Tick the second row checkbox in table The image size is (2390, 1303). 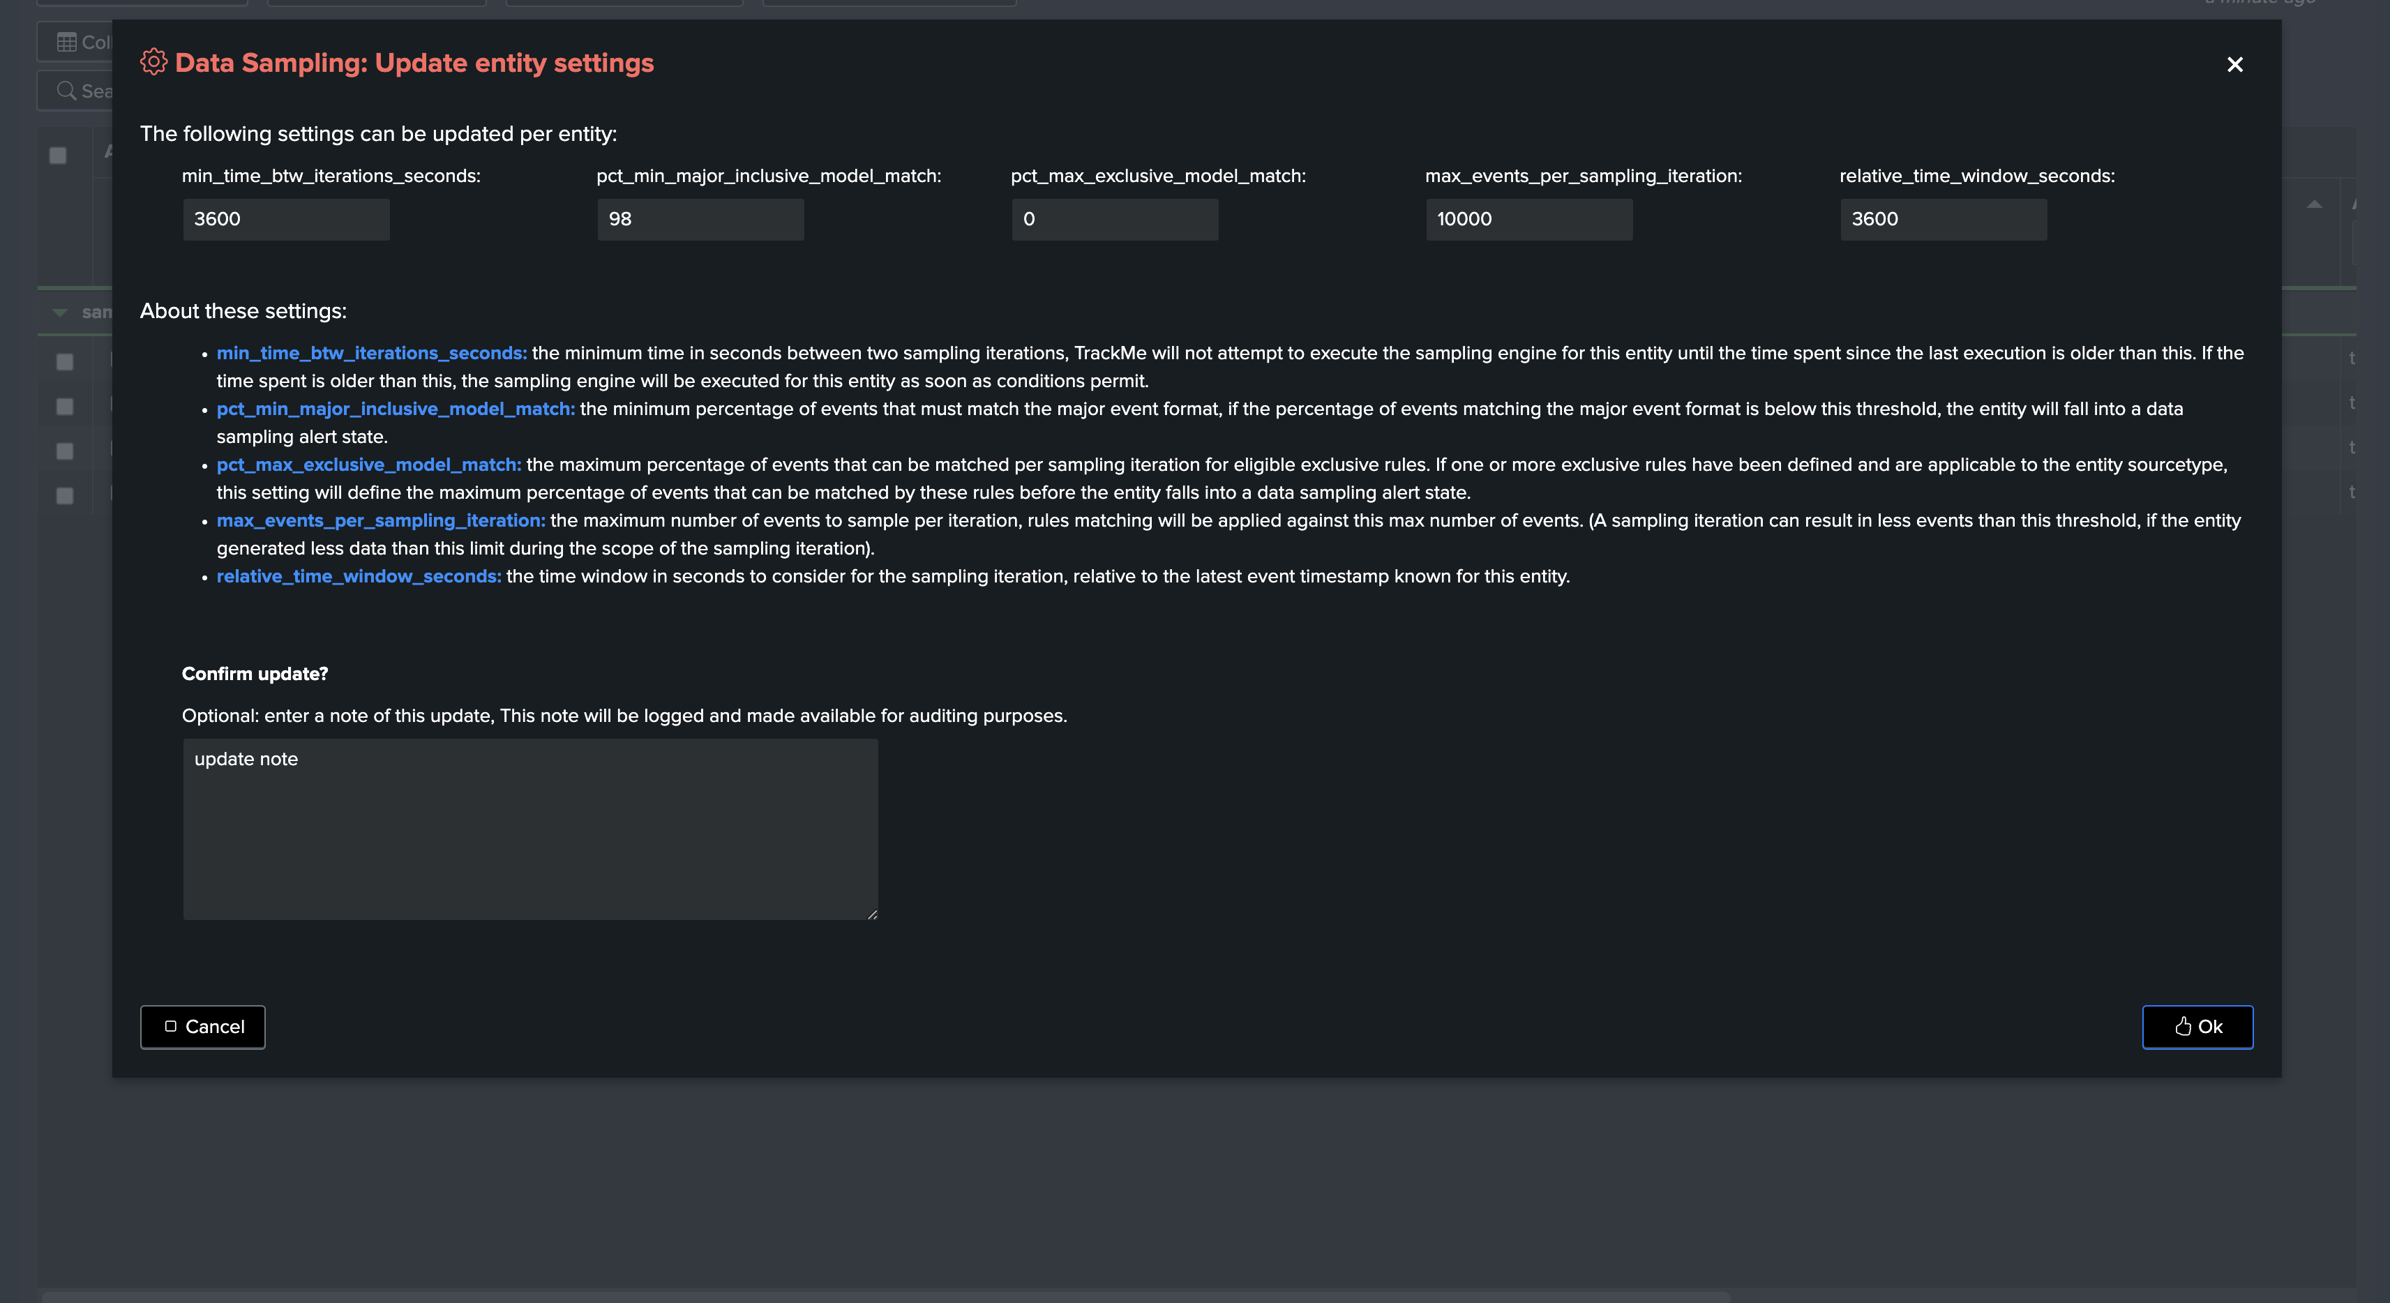click(65, 406)
